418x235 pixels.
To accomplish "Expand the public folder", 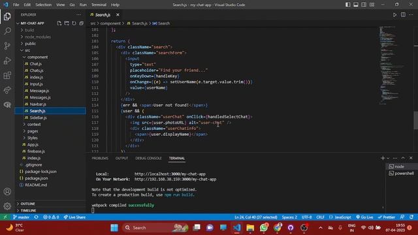I will 30,44.
